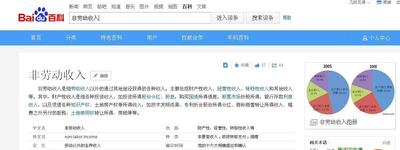Click the 进入词条 button
Image resolution: width=400 pixels, height=150 pixels.
pyautogui.click(x=227, y=18)
